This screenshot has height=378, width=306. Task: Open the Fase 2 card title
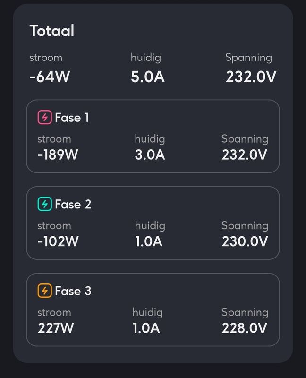73,204
